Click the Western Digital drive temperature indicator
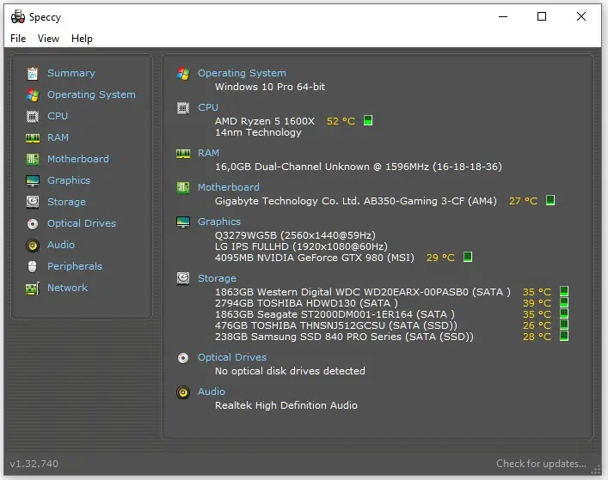The height and width of the screenshot is (480, 608). click(x=564, y=291)
